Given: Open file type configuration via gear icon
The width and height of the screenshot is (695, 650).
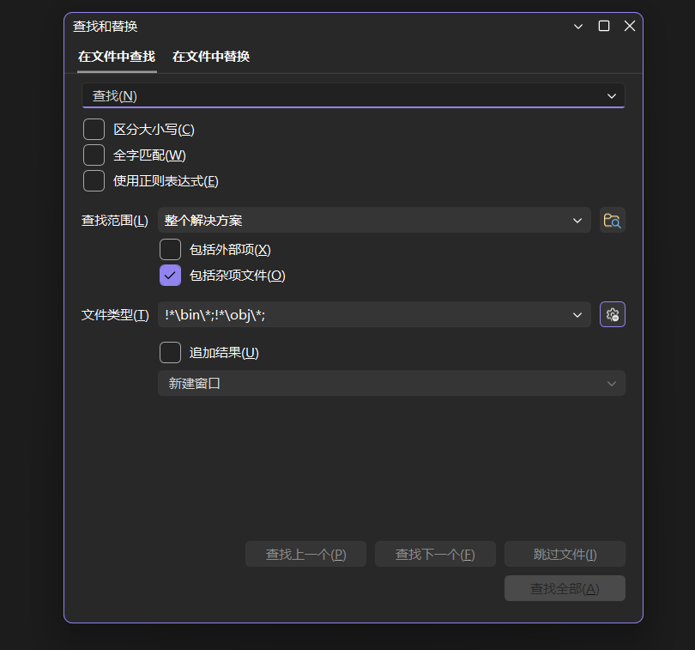Looking at the screenshot, I should (612, 313).
